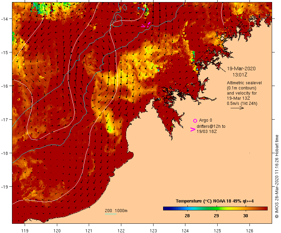281x233 pixels.
Task: Click the date label 19-Mar-2020
Action: 241,69
